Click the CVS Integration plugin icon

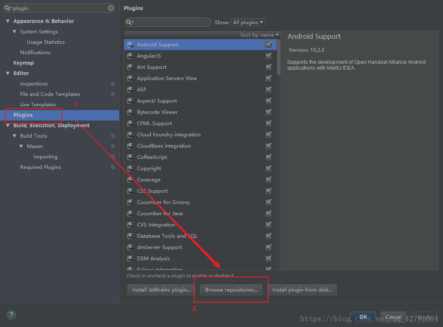tap(130, 225)
